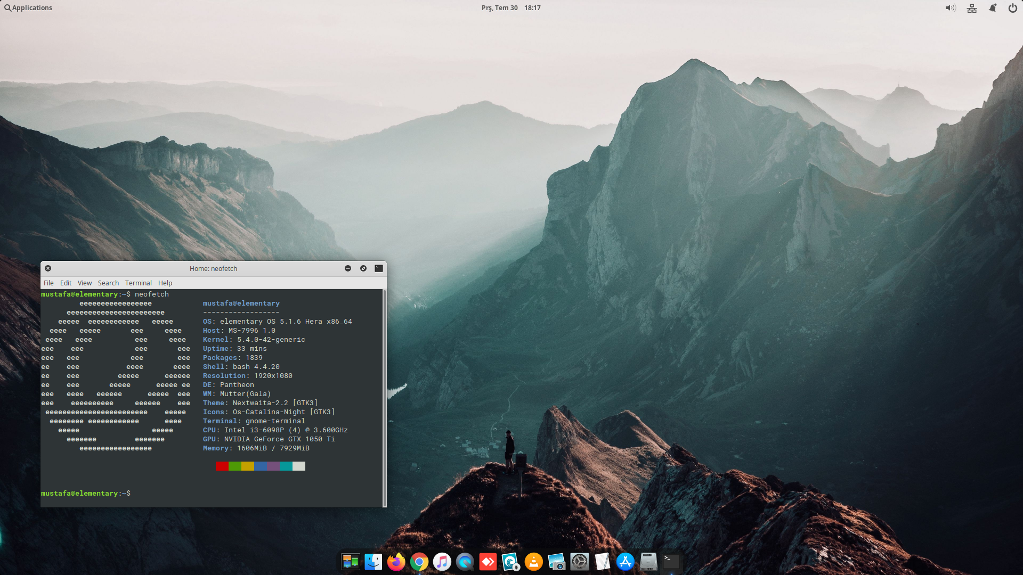
Task: Open the Help menu in terminal
Action: pos(165,283)
